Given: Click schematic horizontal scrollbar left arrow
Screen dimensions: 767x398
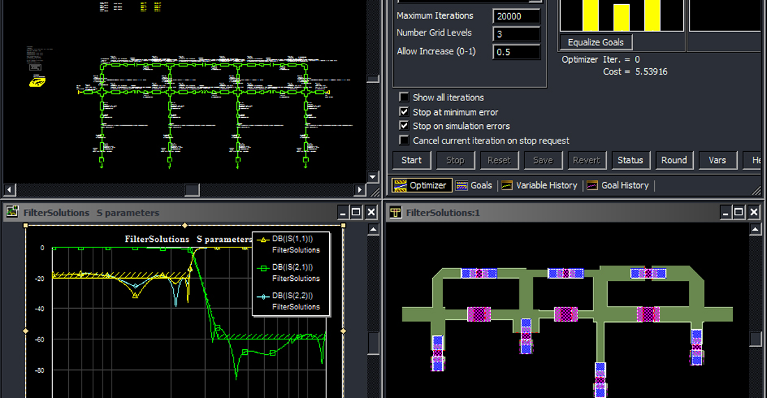Looking at the screenshot, I should (9, 189).
